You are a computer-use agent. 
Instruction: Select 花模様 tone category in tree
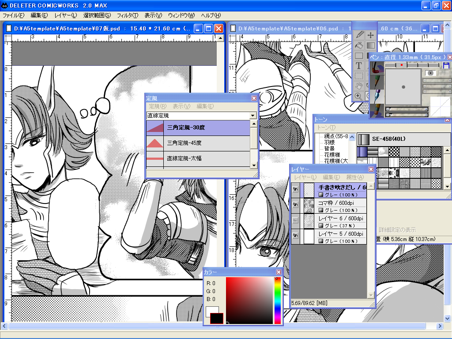(x=332, y=155)
